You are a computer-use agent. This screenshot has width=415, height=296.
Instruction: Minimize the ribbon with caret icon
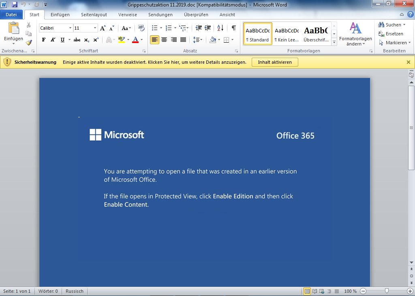(402, 15)
